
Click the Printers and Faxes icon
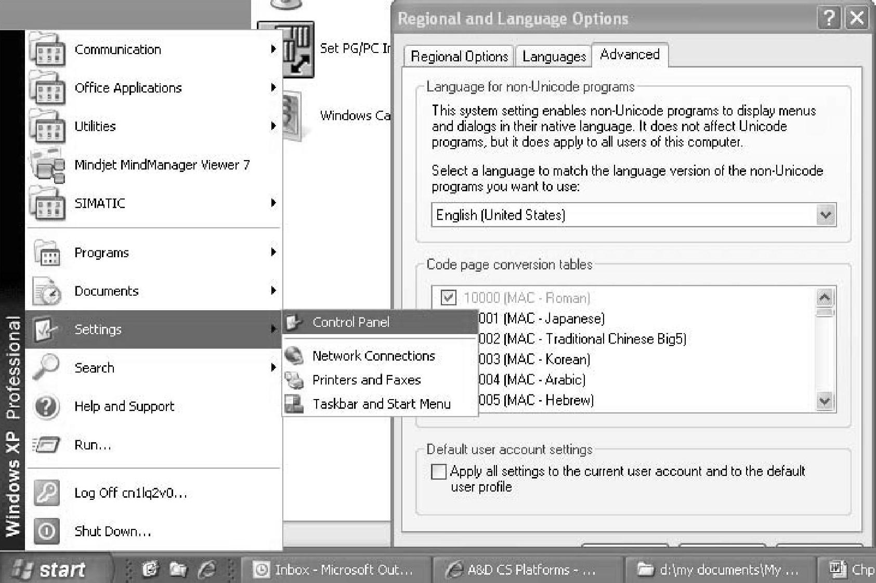(295, 380)
